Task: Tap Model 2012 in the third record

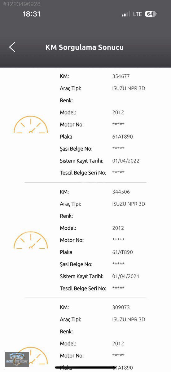Action: [118, 344]
